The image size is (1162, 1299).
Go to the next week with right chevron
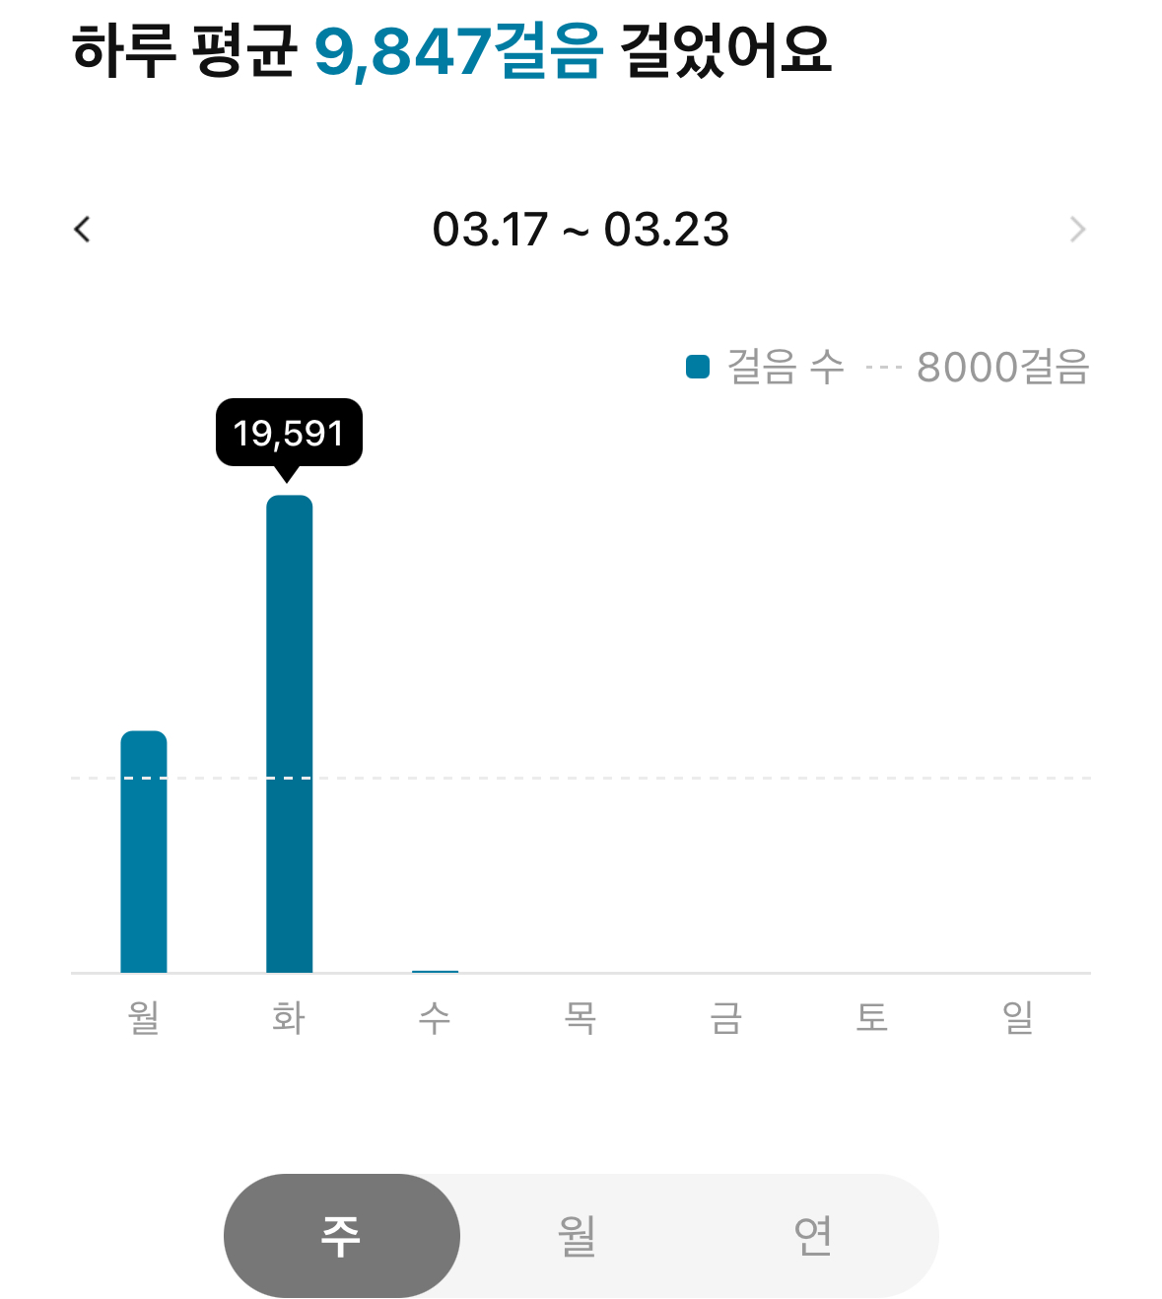(1077, 230)
